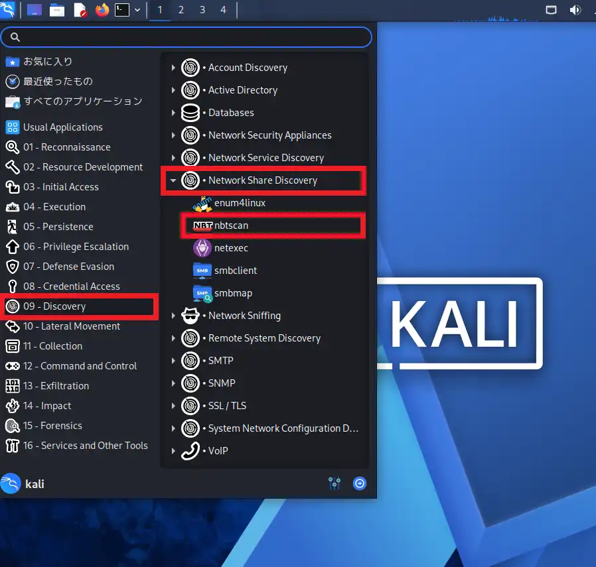Open the SSL / TLS tools group

[x=265, y=406]
